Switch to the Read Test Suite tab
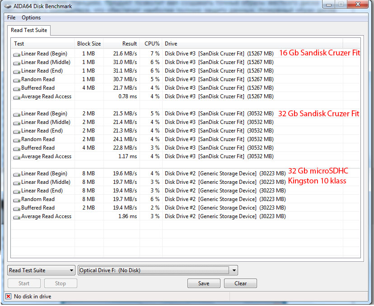The image size is (374, 306). pos(29,30)
